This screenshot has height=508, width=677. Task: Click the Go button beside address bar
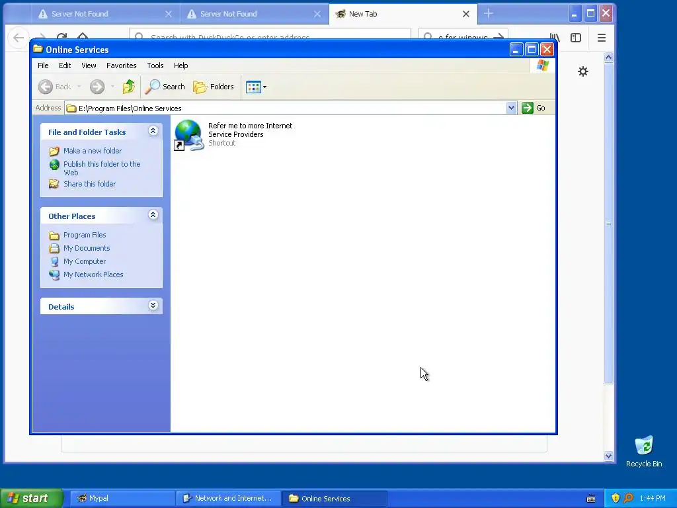(x=534, y=108)
